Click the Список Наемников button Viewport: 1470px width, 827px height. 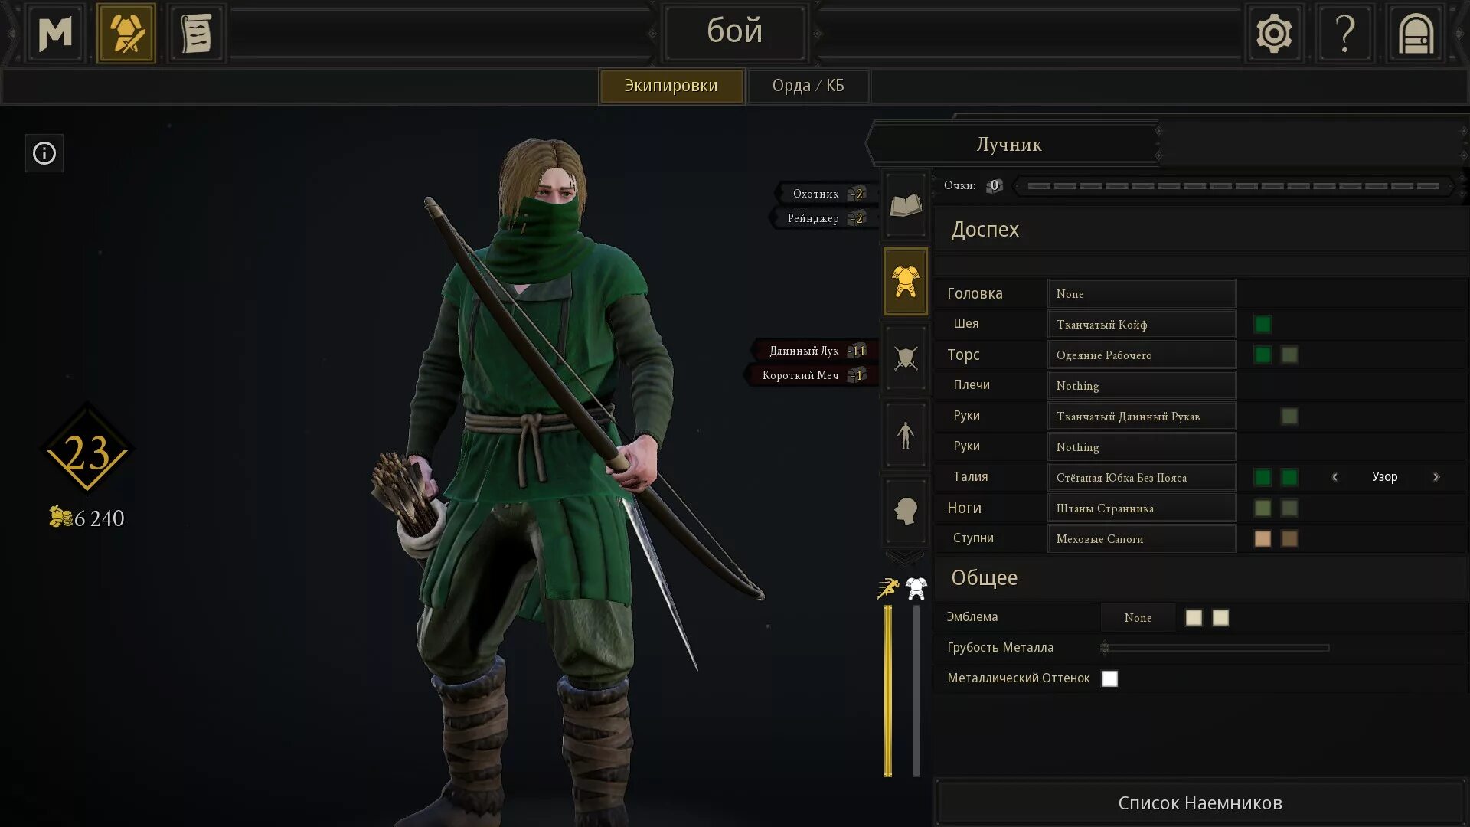pos(1200,803)
